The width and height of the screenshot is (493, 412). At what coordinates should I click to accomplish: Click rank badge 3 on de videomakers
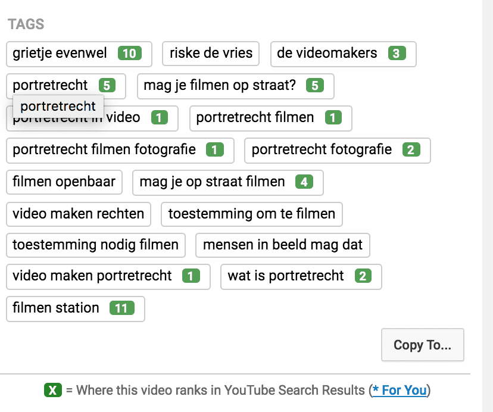(x=397, y=54)
